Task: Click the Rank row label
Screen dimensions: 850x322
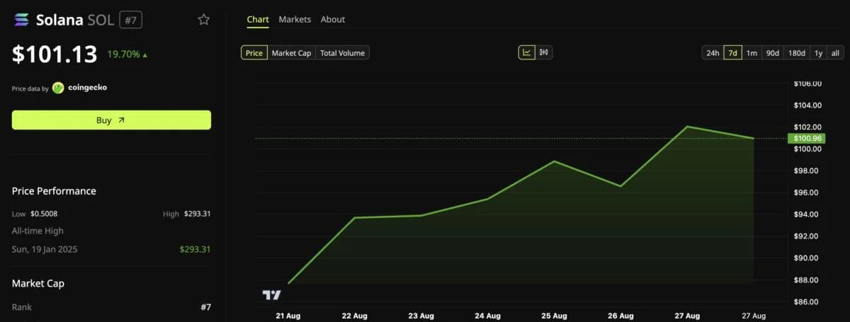Action: (x=22, y=307)
